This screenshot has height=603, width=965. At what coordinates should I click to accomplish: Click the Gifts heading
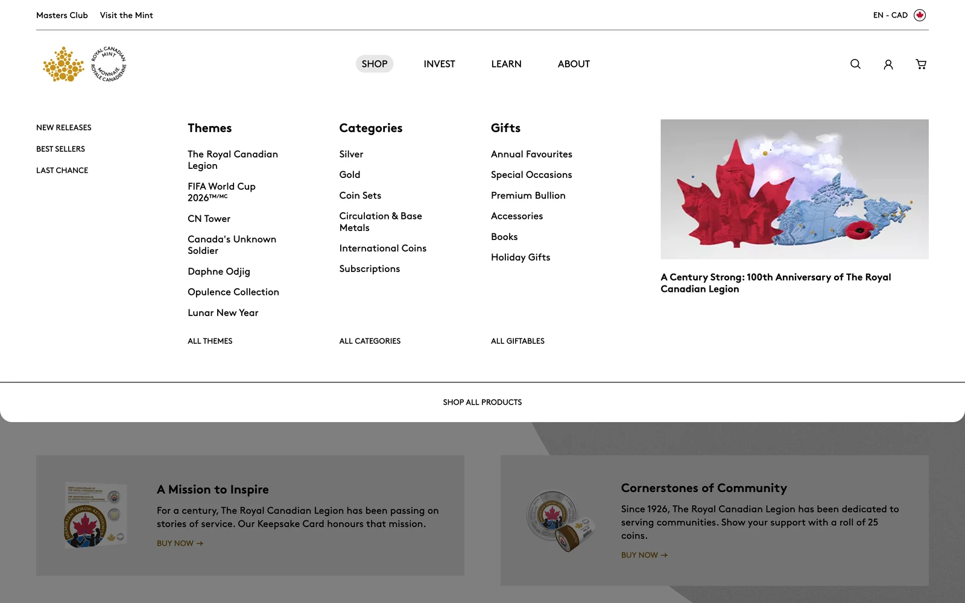505,128
